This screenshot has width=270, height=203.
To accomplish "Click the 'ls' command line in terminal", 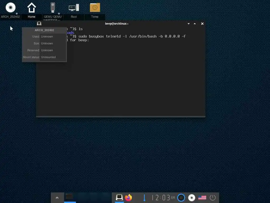I will click(x=81, y=29).
